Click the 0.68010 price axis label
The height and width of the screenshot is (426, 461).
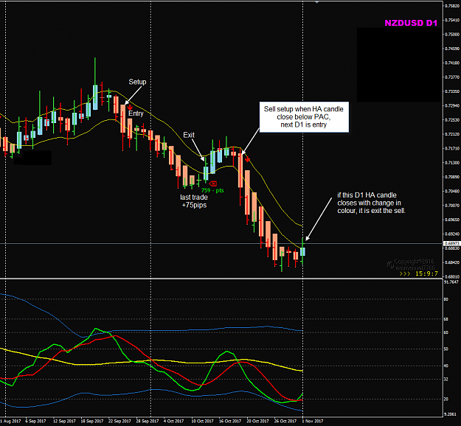452,277
